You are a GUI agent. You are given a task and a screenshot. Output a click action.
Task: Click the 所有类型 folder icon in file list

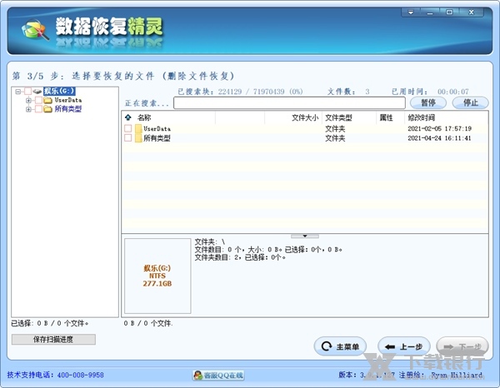pyautogui.click(x=138, y=138)
